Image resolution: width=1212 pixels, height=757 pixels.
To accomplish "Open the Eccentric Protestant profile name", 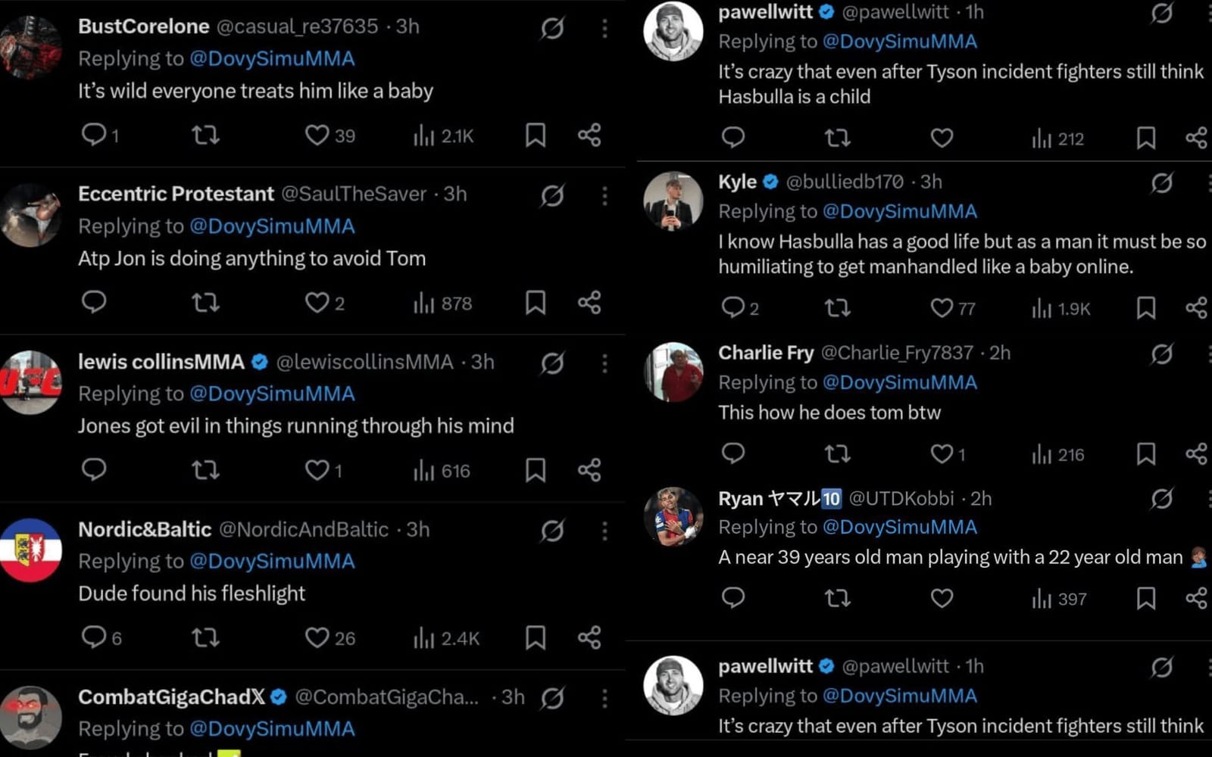I will [176, 194].
